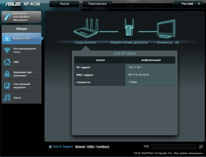
Task: Open the Русский language dropdown
Action: click(x=189, y=4)
